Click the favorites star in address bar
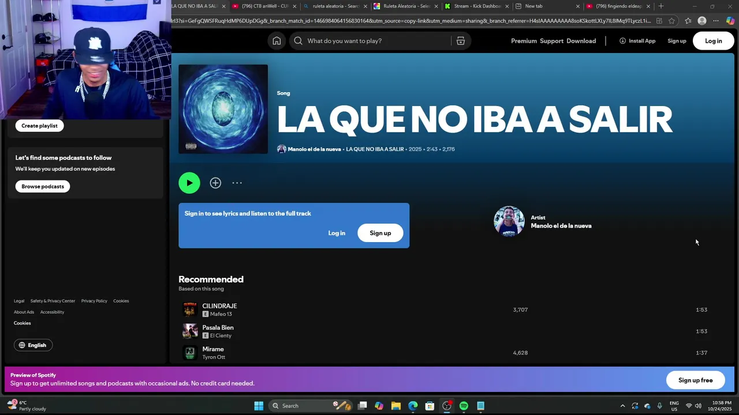This screenshot has width=739, height=415. [671, 21]
